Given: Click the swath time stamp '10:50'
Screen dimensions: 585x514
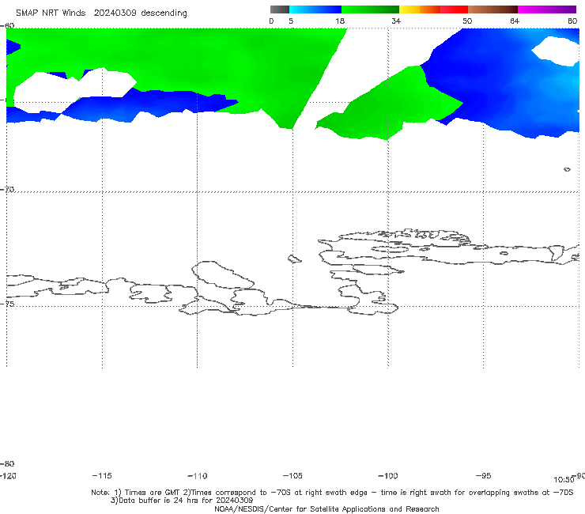Looking at the screenshot, I should click(x=564, y=480).
